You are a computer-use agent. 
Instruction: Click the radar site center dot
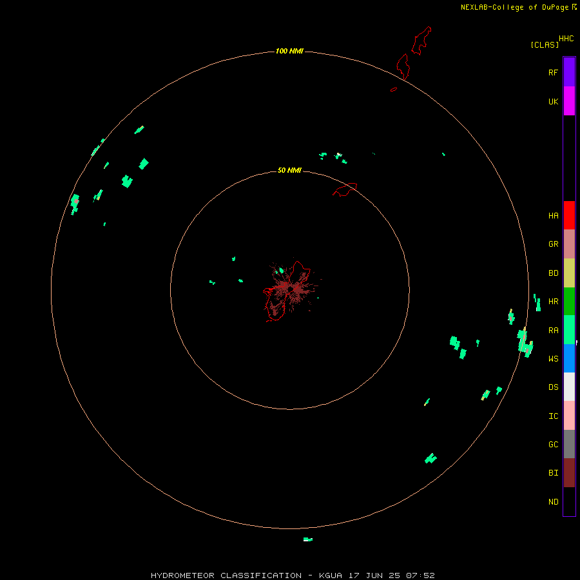coord(291,289)
